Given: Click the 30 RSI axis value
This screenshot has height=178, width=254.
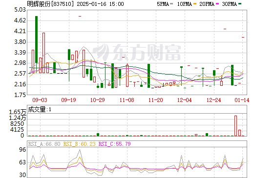Looking at the screenshot, I should pos(22,175).
